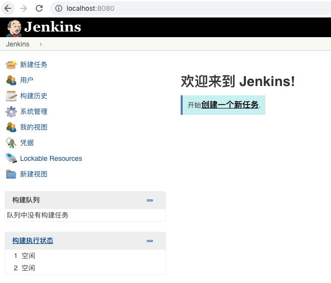Open 我的视图 link
The height and width of the screenshot is (283, 331).
tap(34, 127)
